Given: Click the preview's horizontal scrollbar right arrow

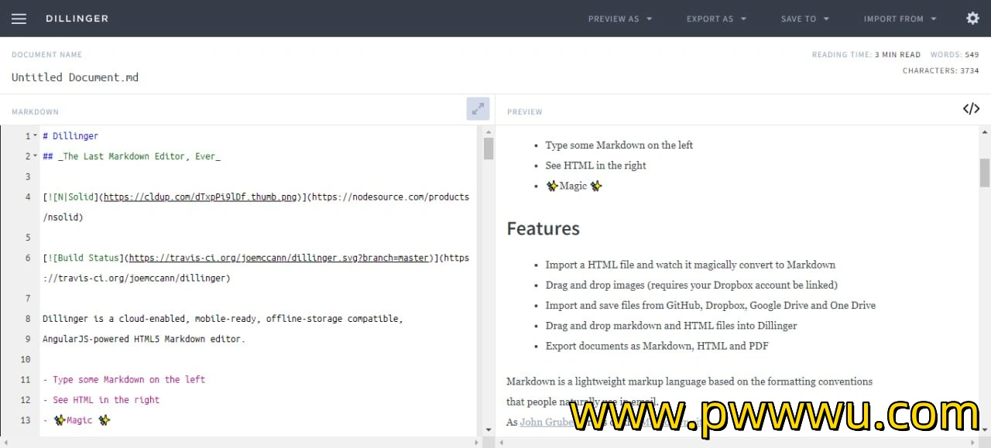Looking at the screenshot, I should pos(972,442).
